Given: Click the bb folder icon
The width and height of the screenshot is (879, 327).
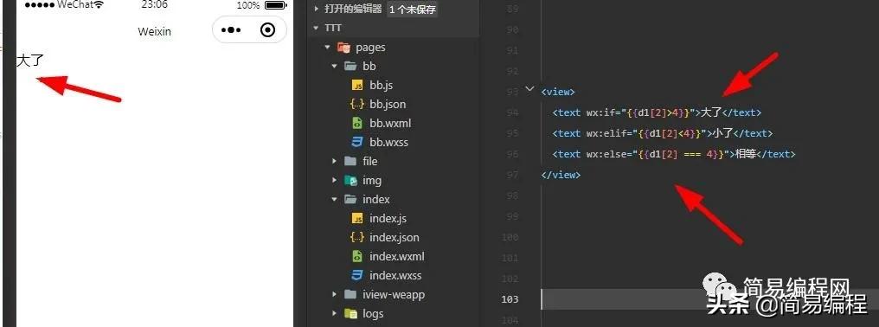Looking at the screenshot, I should [x=350, y=67].
